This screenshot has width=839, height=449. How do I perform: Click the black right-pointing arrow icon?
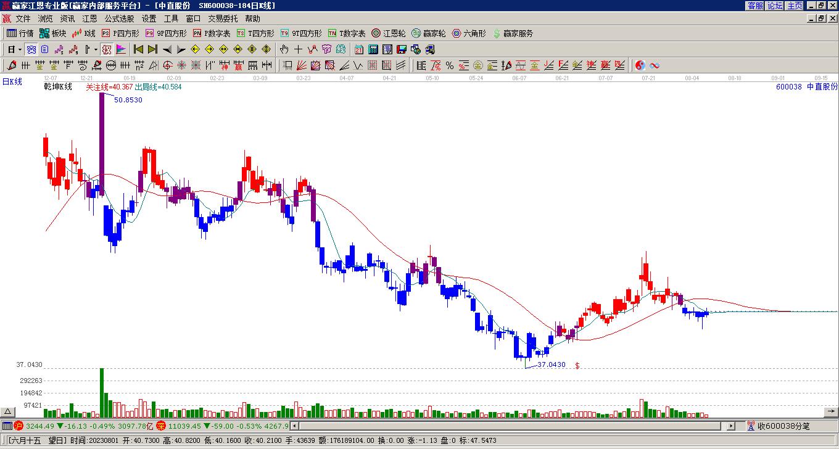point(181,49)
